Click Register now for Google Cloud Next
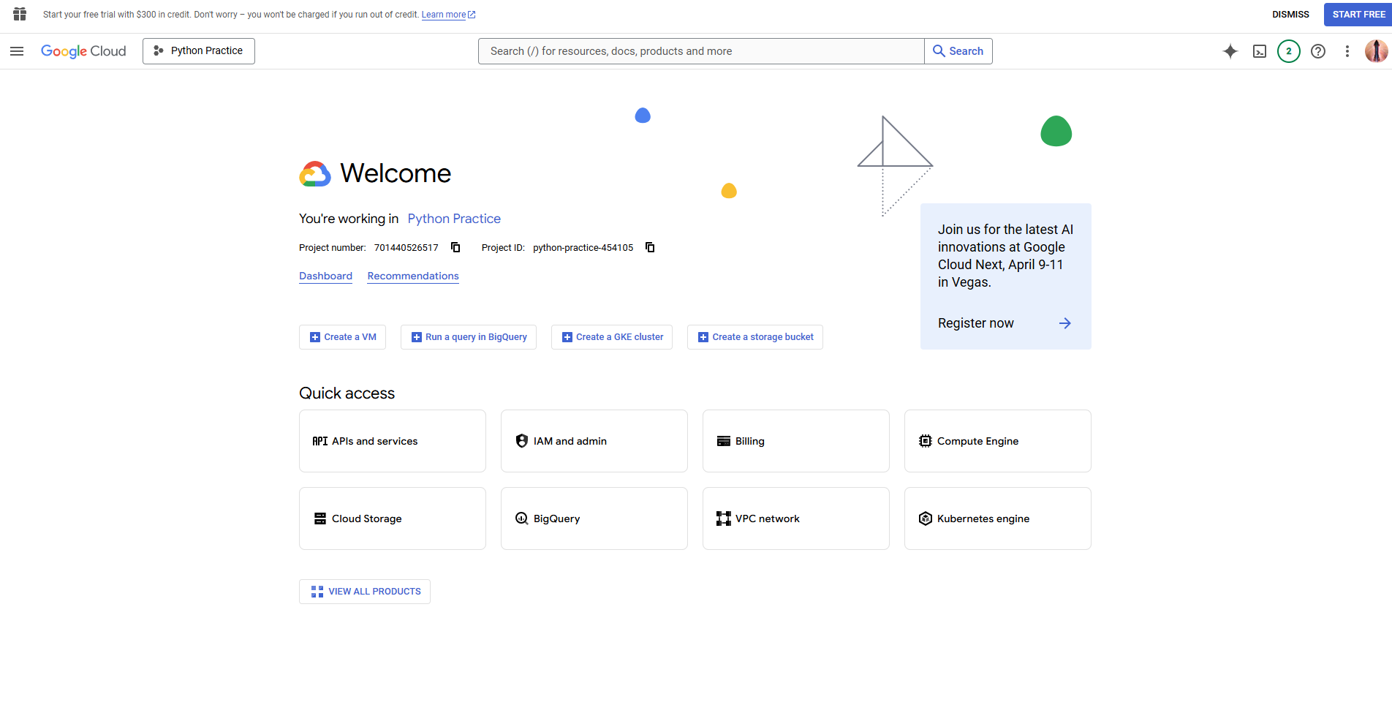1392x724 pixels. [976, 323]
